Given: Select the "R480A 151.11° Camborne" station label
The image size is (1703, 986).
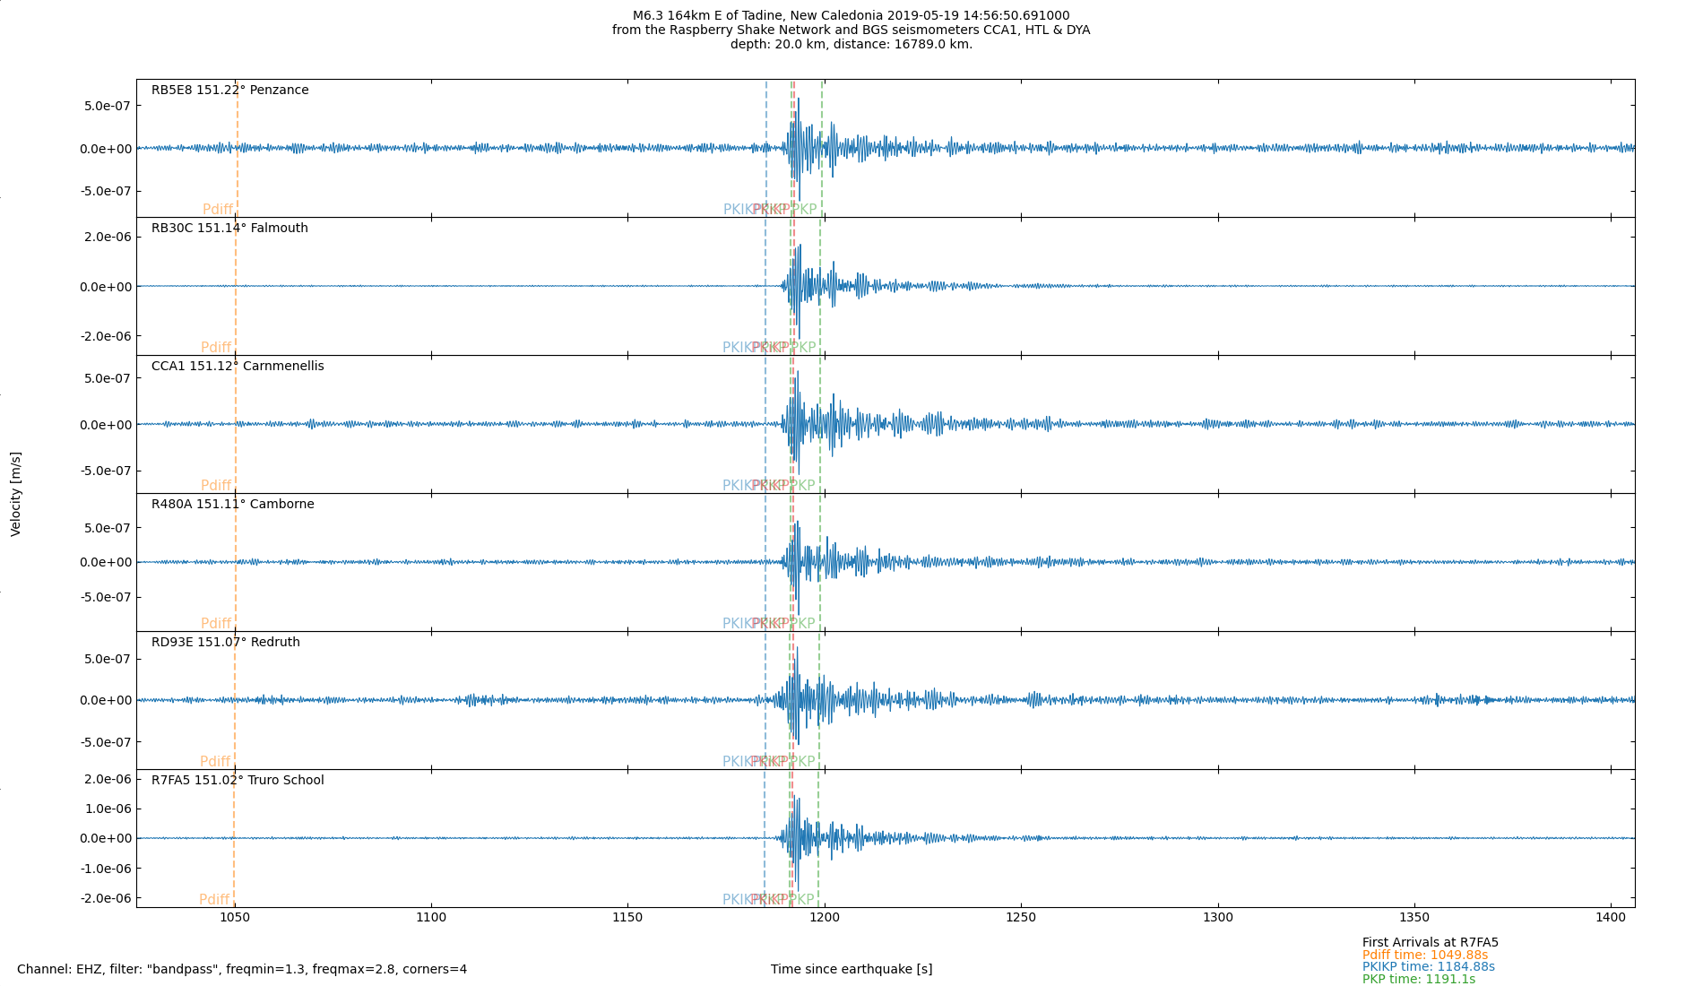Looking at the screenshot, I should tap(233, 504).
